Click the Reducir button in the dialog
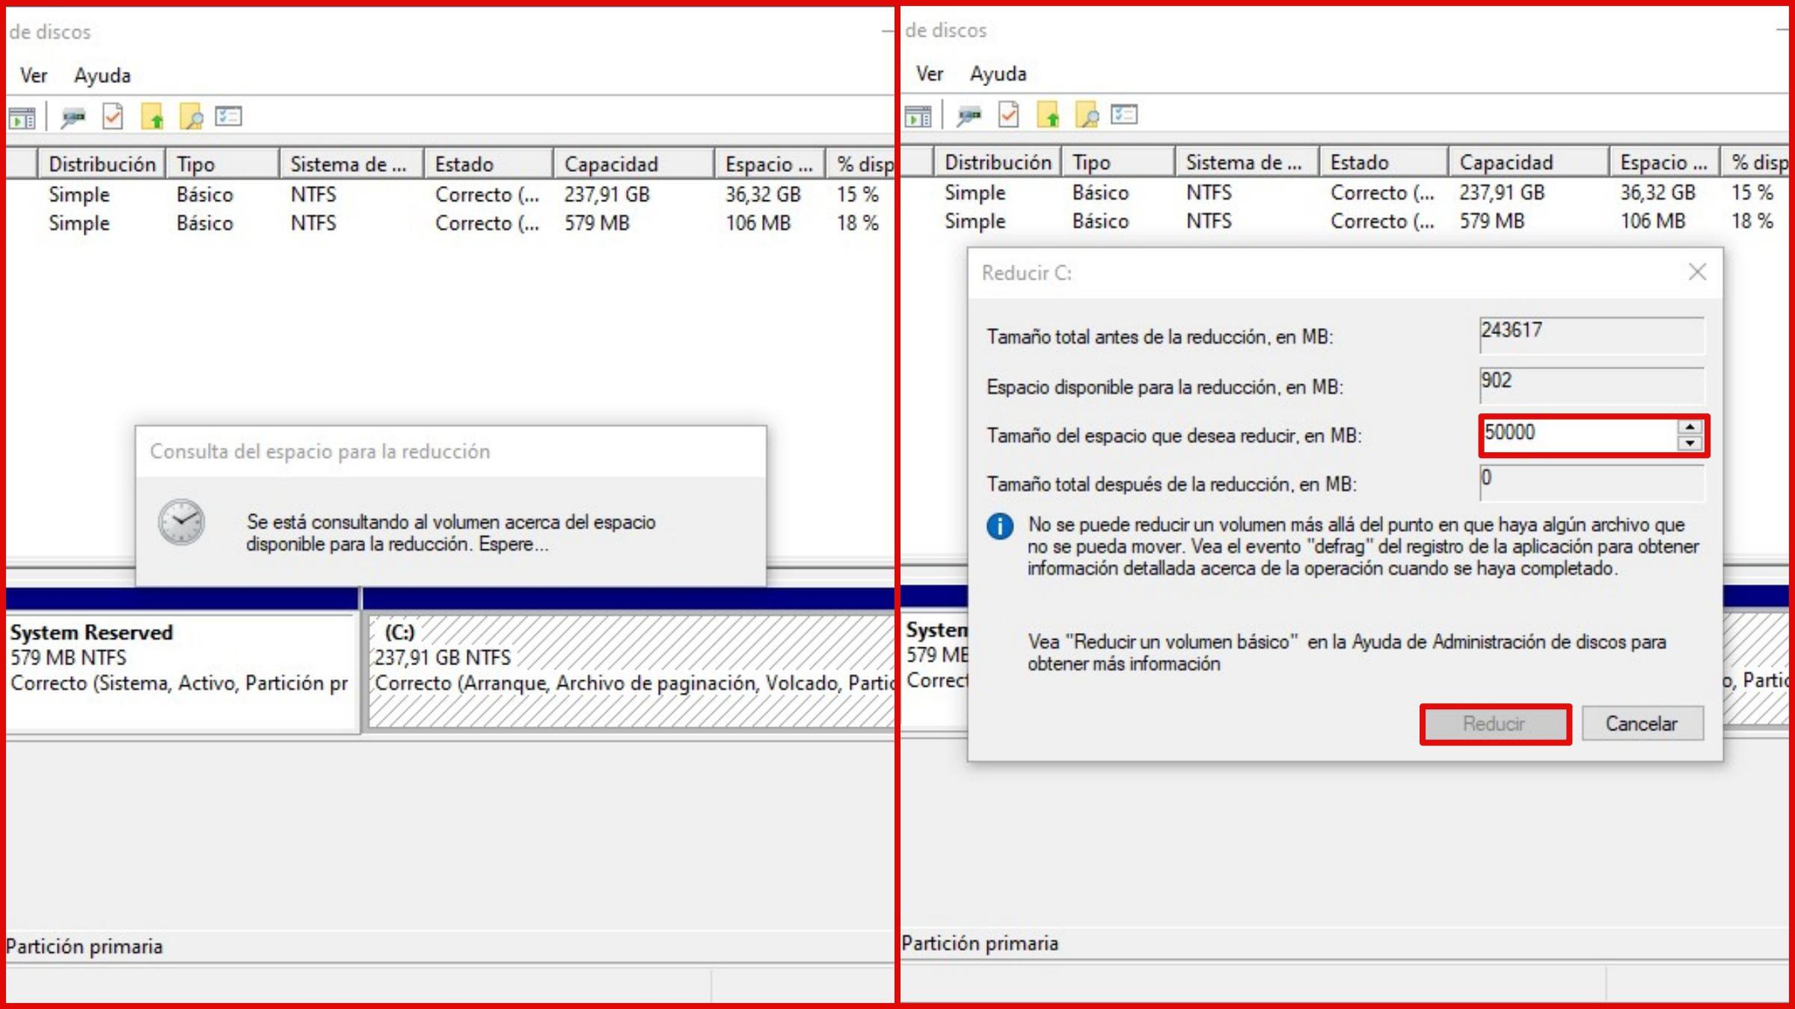Viewport: 1795px width, 1009px height. click(1495, 724)
